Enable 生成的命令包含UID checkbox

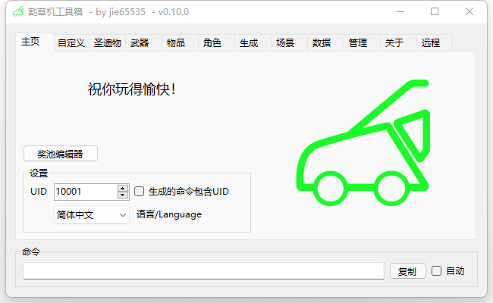pos(139,192)
